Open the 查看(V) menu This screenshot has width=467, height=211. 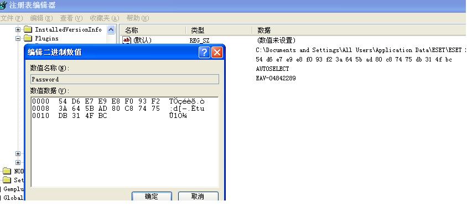pos(71,18)
